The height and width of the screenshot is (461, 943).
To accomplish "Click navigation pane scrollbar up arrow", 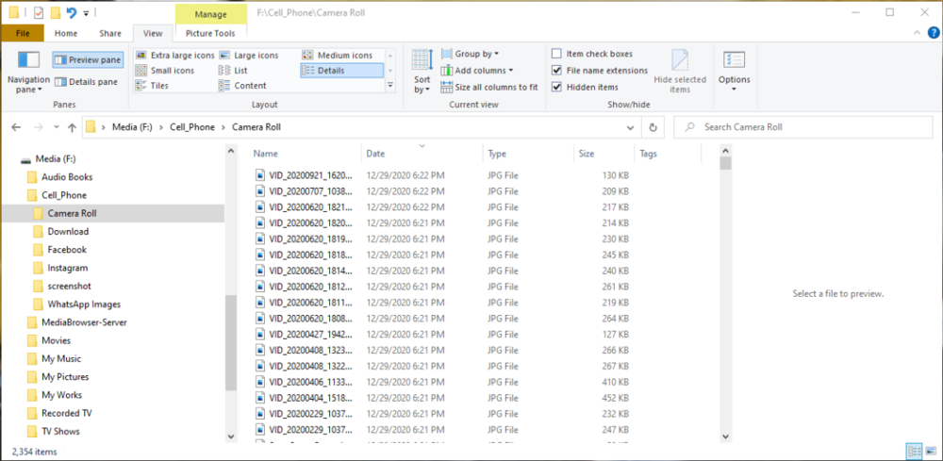I will coord(232,151).
